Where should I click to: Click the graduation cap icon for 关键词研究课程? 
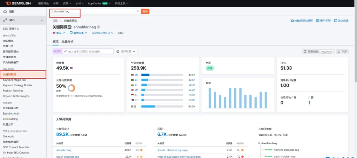pos(292,21)
